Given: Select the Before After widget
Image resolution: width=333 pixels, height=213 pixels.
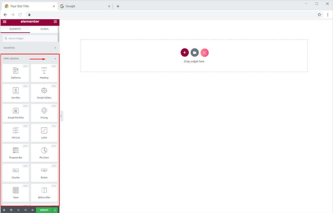Looking at the screenshot, I should point(44,193).
